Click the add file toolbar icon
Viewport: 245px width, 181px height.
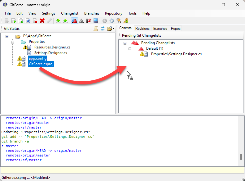tap(7, 21)
